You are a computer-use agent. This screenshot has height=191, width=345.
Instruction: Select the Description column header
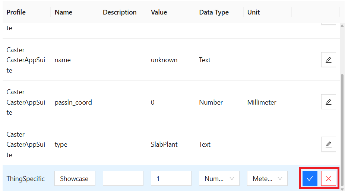pos(120,12)
